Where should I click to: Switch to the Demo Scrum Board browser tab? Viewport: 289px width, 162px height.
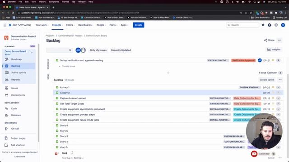coord(32,7)
